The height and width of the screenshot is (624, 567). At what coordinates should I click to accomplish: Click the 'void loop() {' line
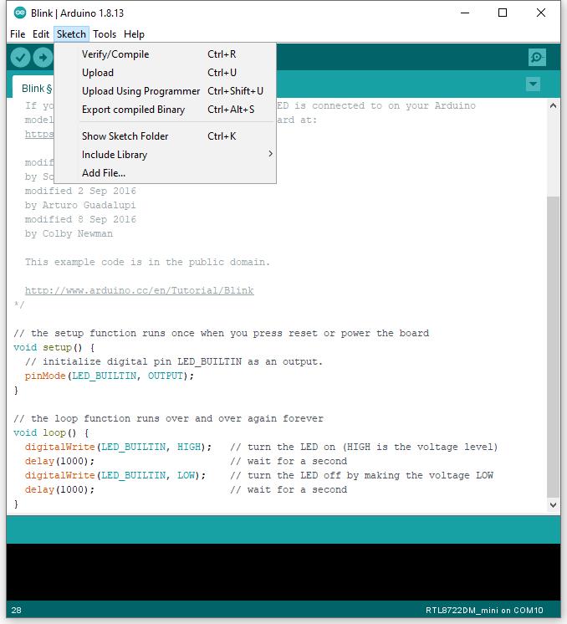[x=51, y=432]
